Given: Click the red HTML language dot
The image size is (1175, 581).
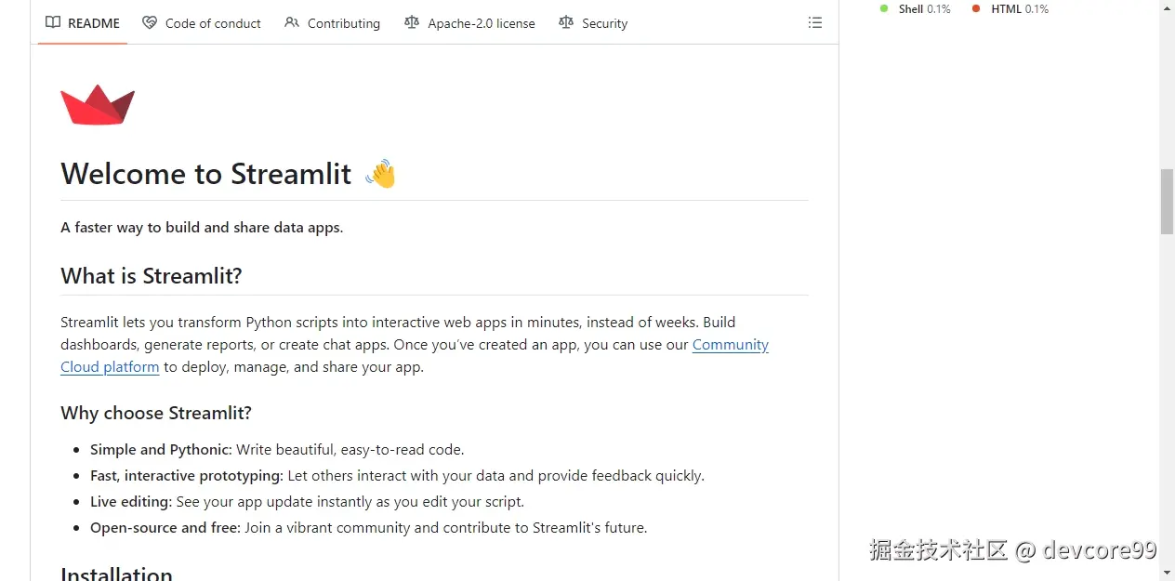Looking at the screenshot, I should coord(975,8).
